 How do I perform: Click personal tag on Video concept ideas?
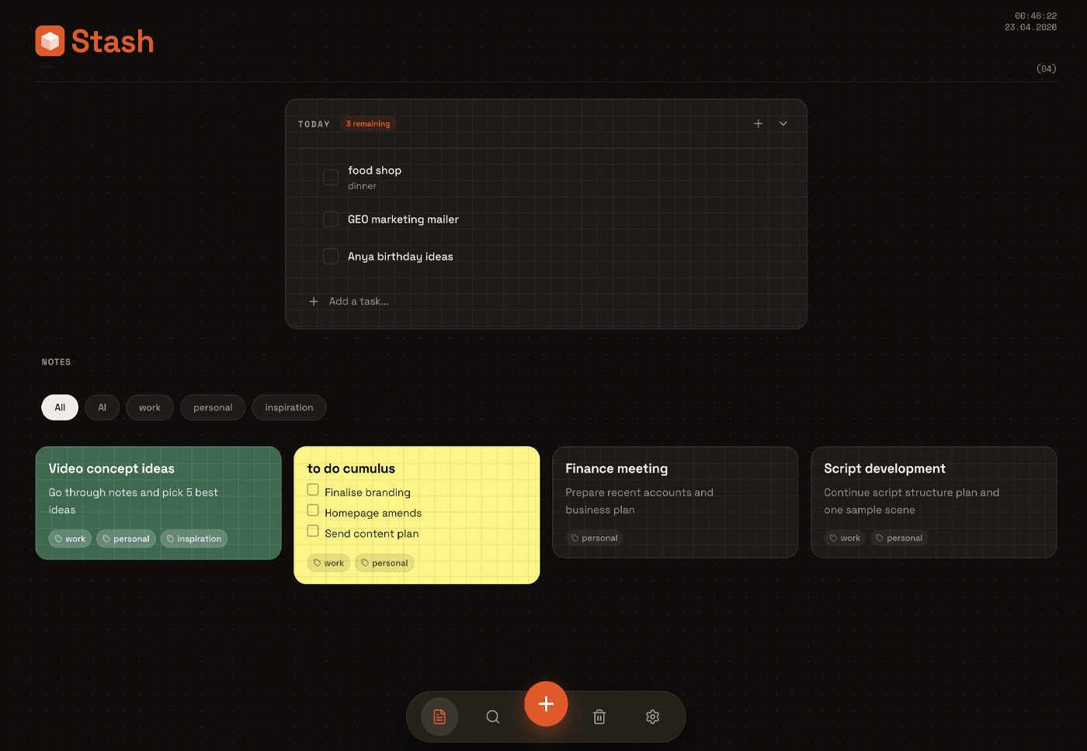tap(126, 538)
